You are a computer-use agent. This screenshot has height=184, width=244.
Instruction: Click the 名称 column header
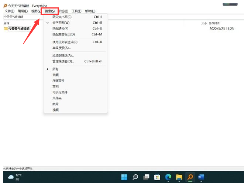(x=7, y=23)
